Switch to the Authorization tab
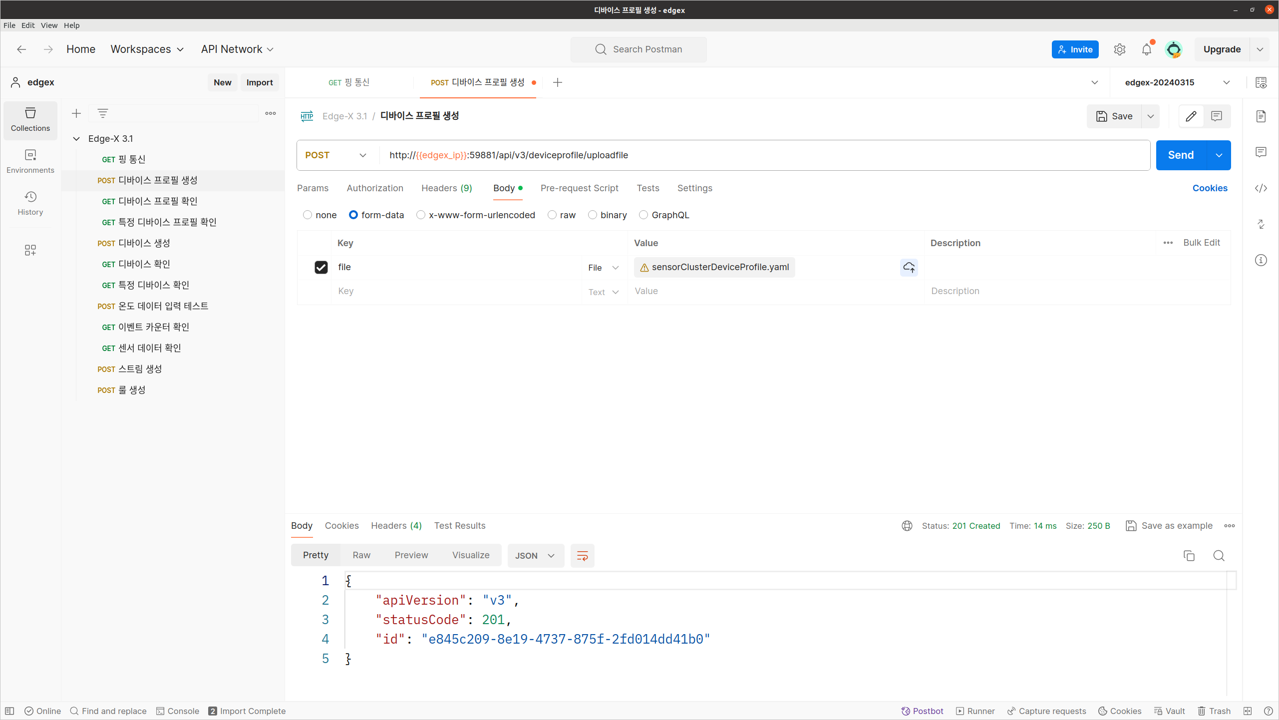Image resolution: width=1279 pixels, height=720 pixels. pos(375,188)
